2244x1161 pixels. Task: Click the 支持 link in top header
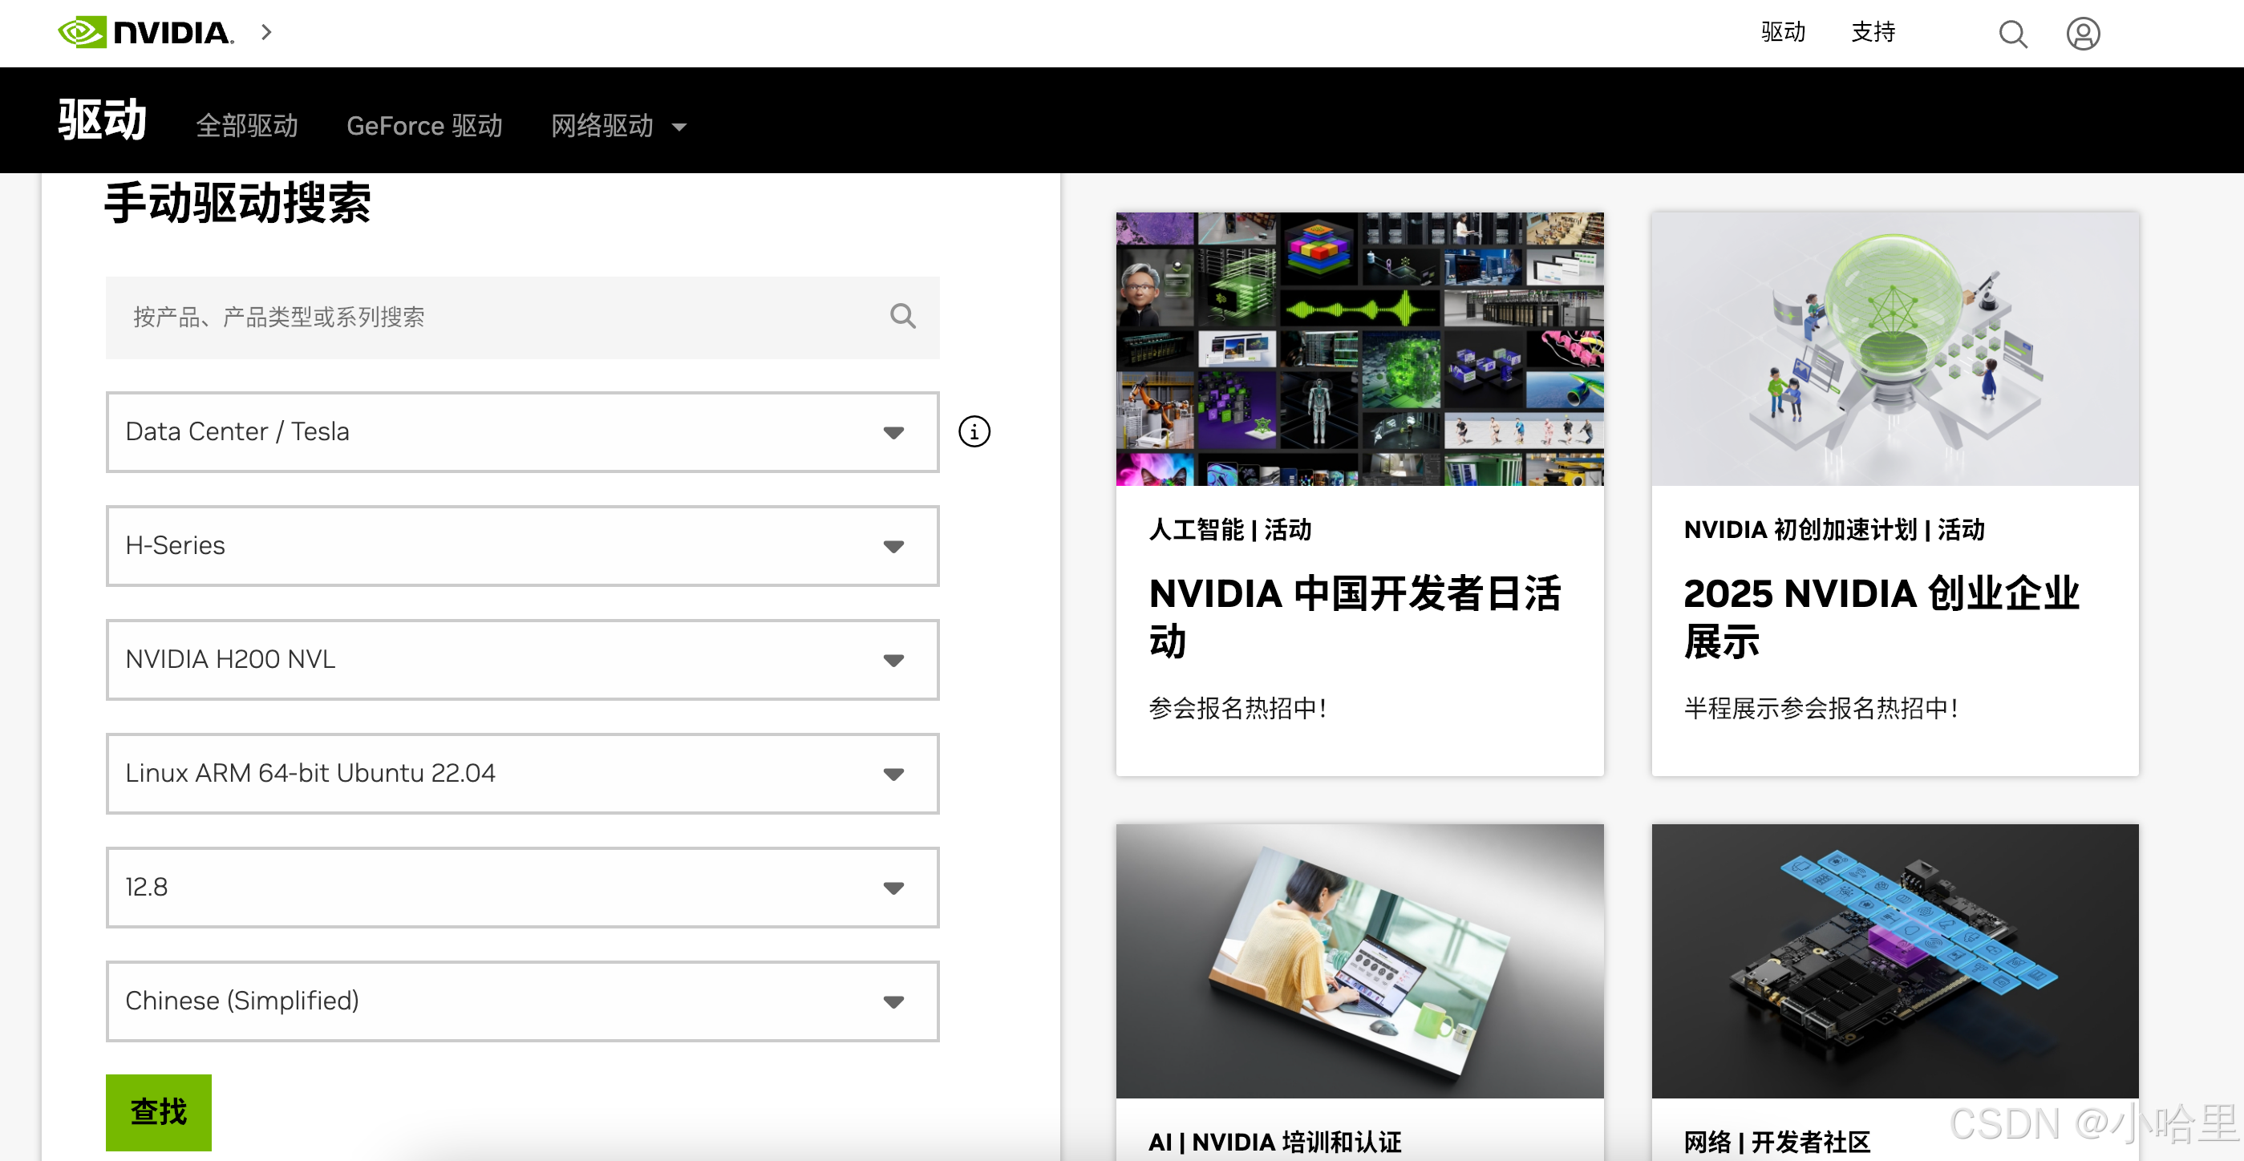coord(1873,32)
